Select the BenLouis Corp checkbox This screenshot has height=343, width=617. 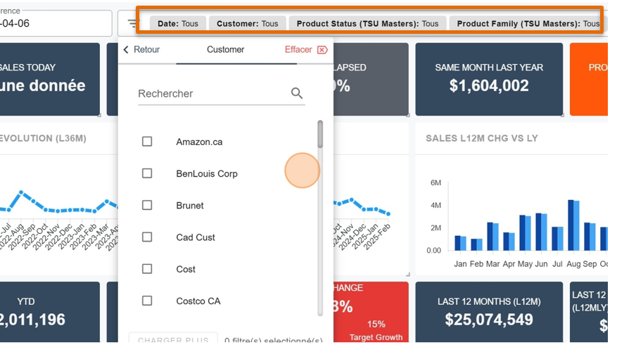coord(147,173)
